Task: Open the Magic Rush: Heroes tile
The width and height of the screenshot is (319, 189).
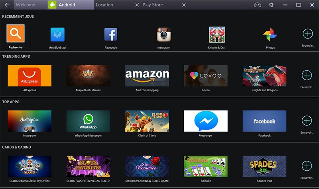Action: [x=88, y=76]
